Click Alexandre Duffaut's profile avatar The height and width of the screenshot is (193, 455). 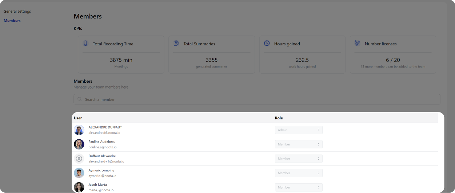79,130
